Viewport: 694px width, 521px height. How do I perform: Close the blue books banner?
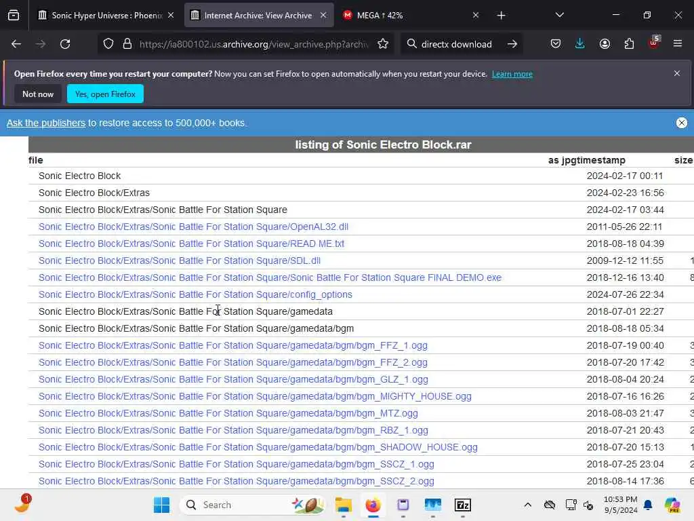click(682, 123)
